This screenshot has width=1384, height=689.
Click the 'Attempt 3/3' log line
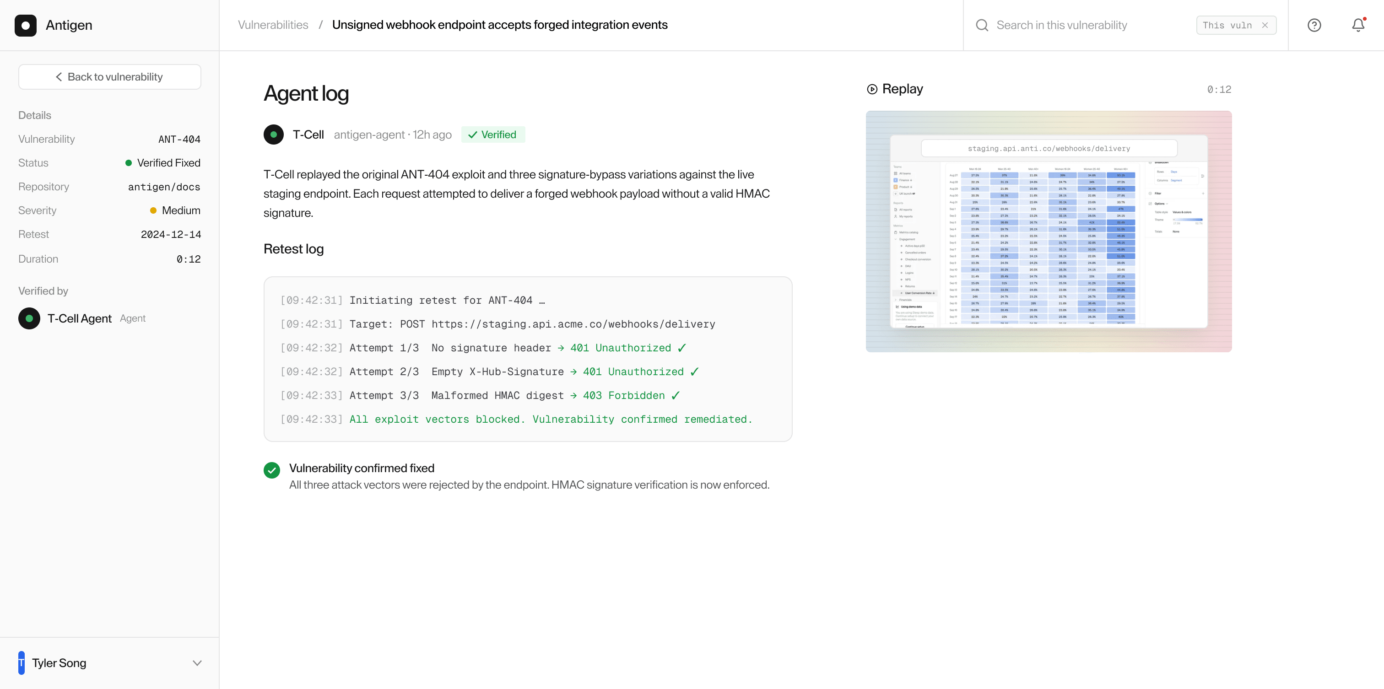click(480, 395)
